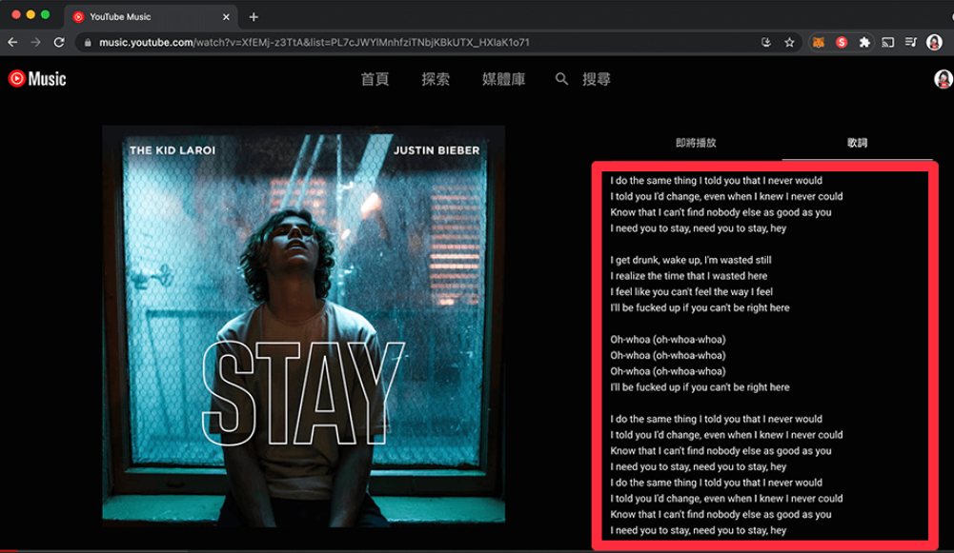Click the playback progress bar
Viewport: 954px width, 553px height.
477,550
